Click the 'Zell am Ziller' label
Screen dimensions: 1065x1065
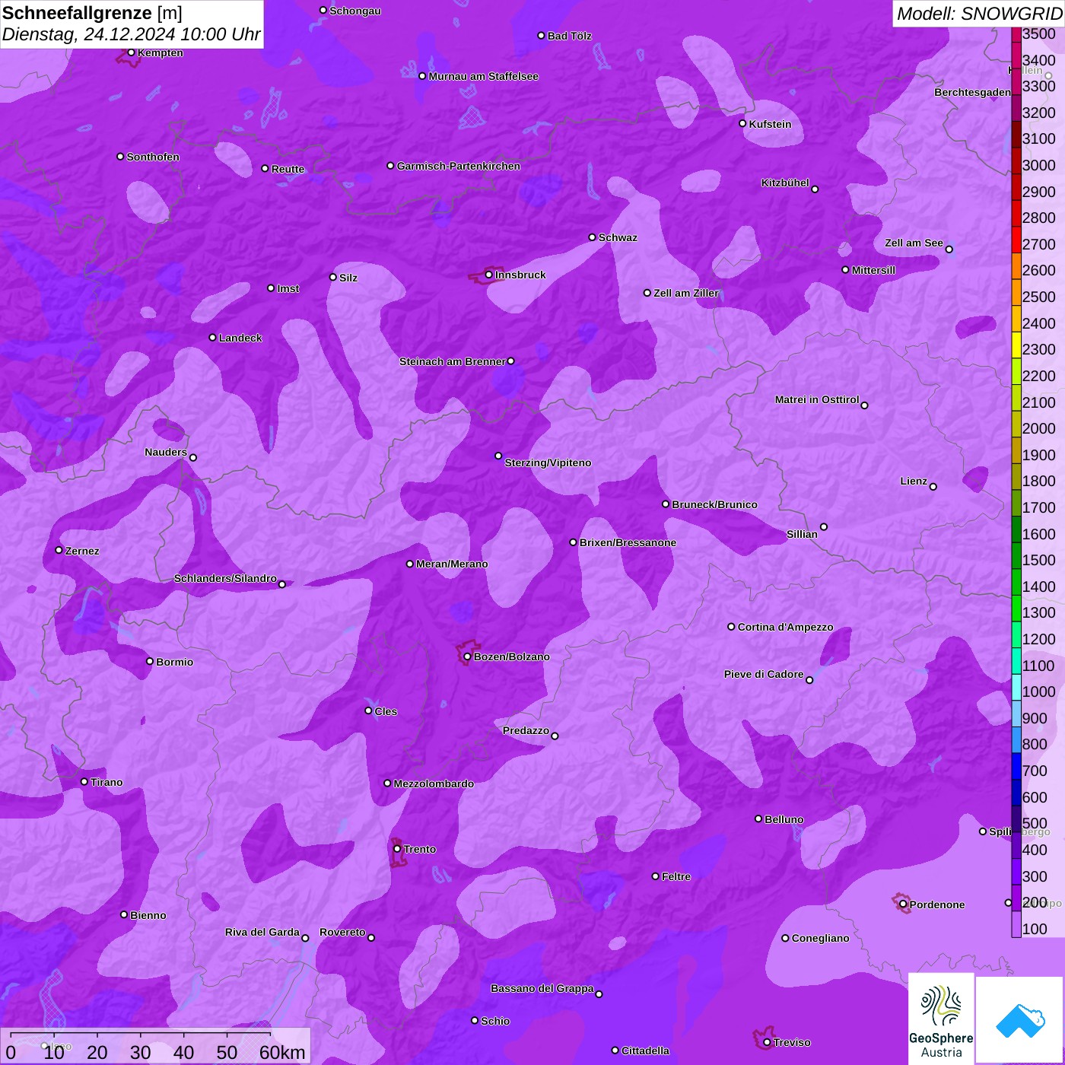686,293
